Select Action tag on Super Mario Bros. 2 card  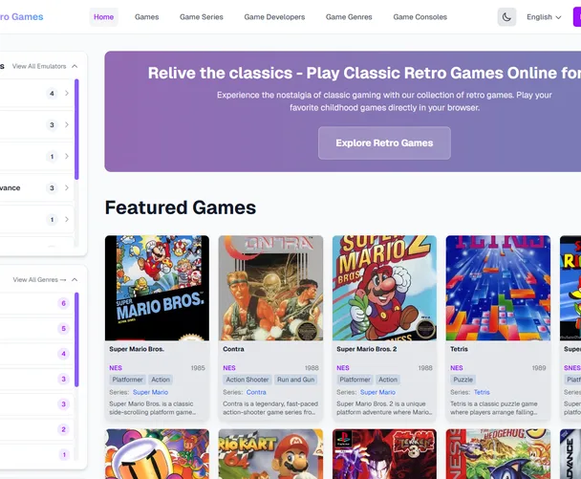point(388,380)
